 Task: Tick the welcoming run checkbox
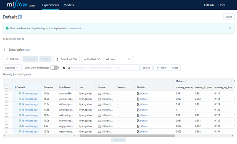pos(6,115)
